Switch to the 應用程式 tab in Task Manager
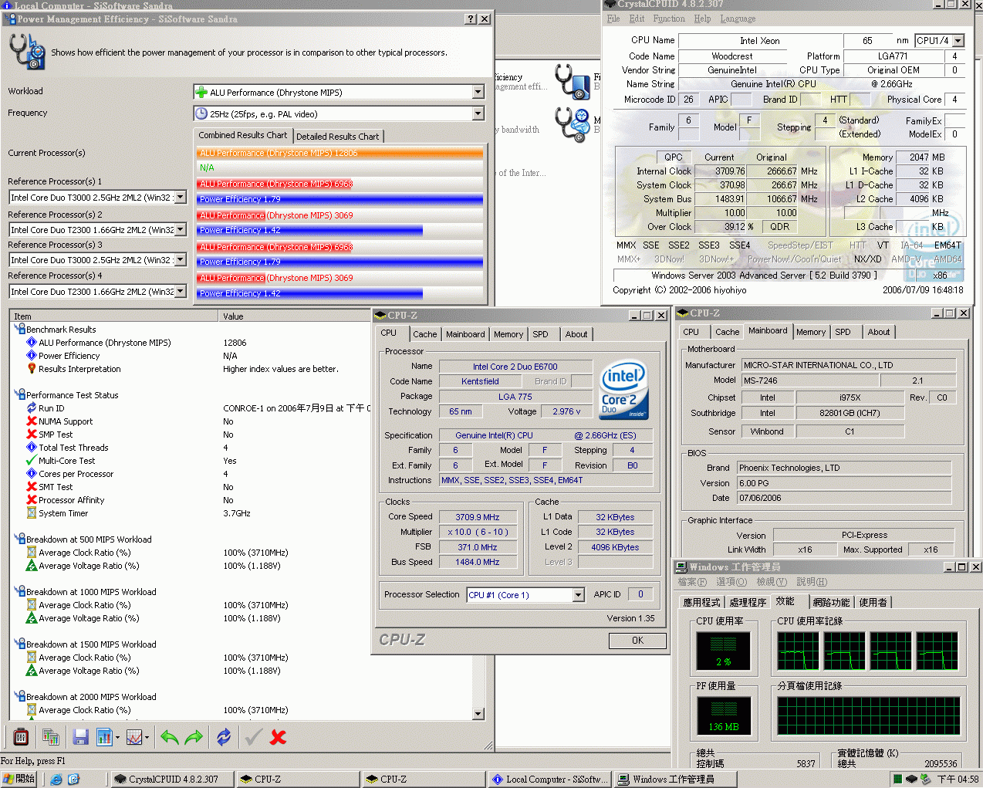983x788 pixels. [x=701, y=603]
